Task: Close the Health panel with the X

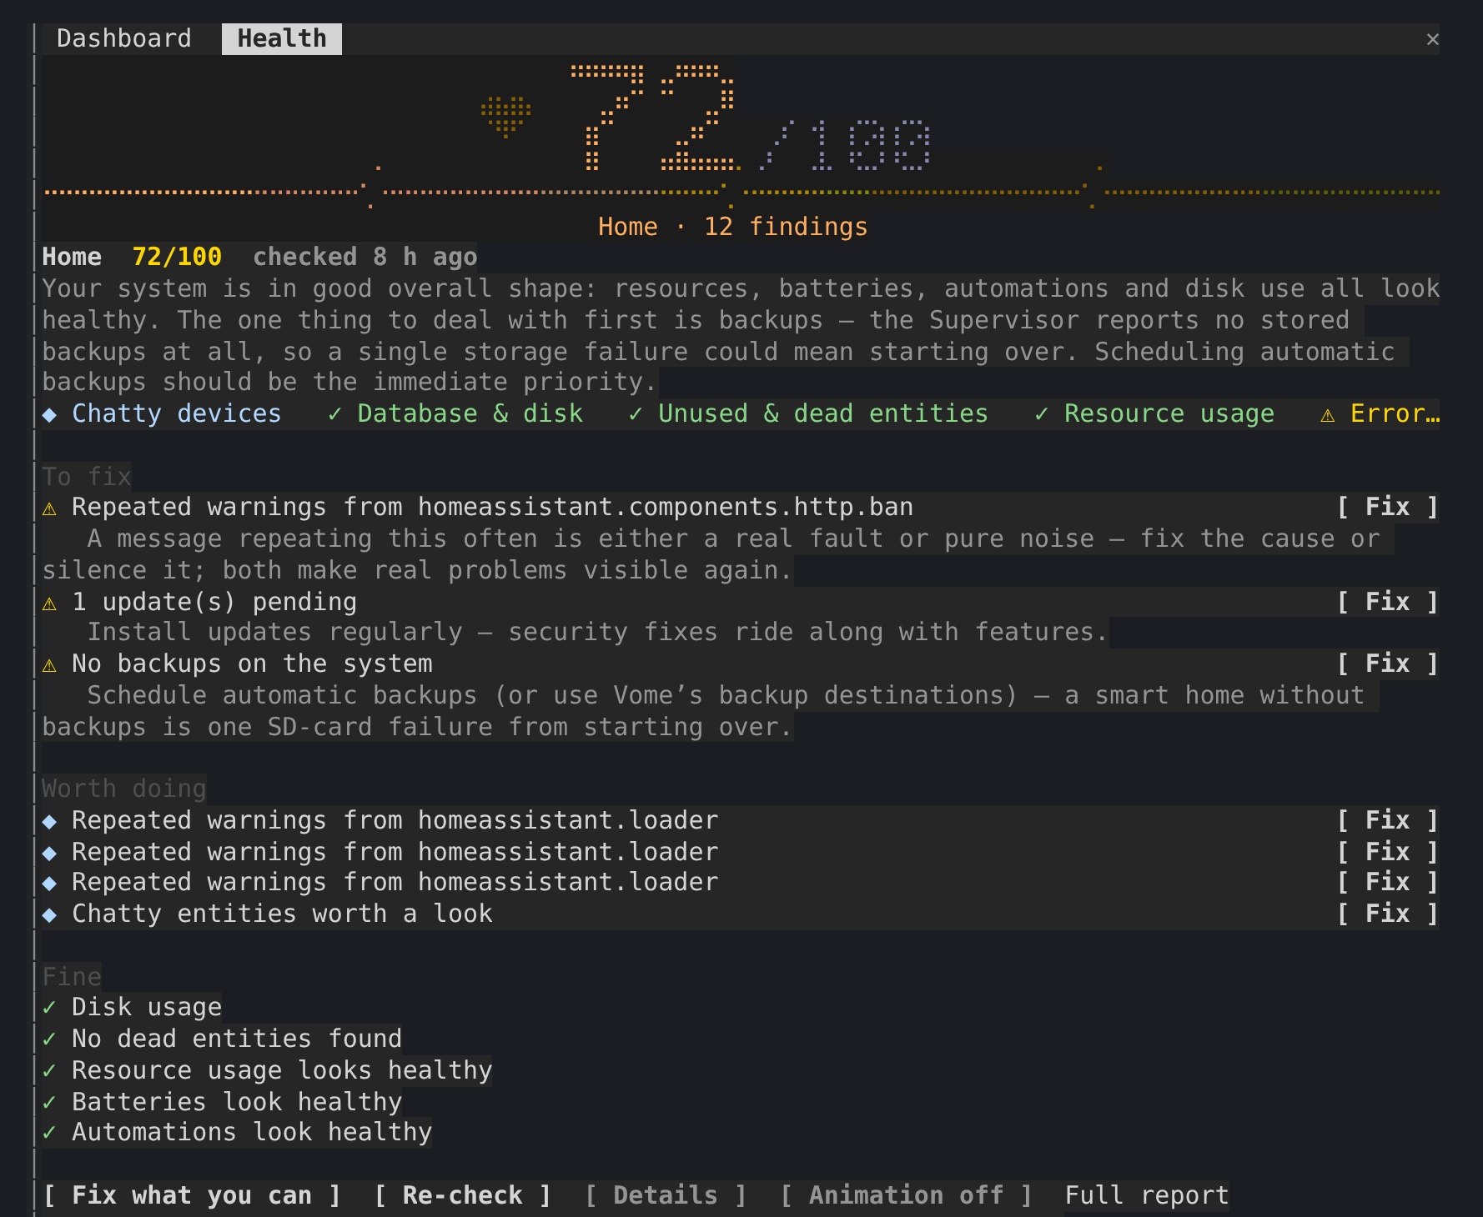Action: (x=1432, y=39)
